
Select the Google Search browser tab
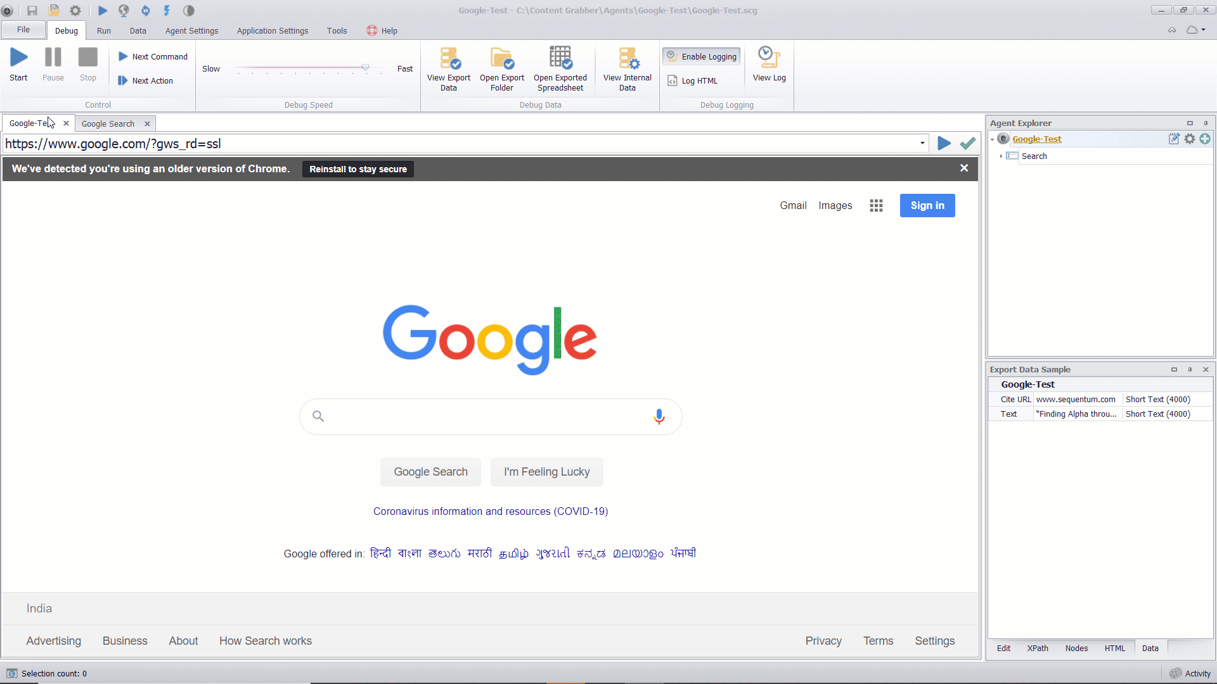click(107, 123)
